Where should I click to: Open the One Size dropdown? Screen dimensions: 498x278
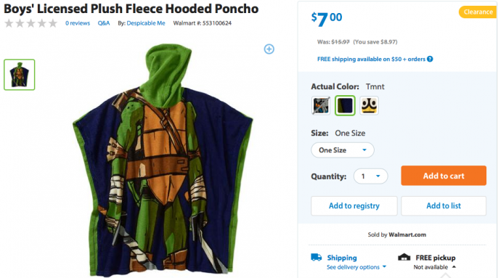pyautogui.click(x=343, y=150)
